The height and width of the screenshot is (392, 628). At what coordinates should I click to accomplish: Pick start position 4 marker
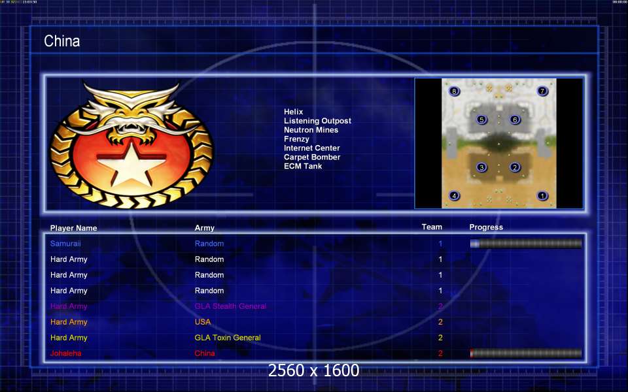[x=454, y=195]
